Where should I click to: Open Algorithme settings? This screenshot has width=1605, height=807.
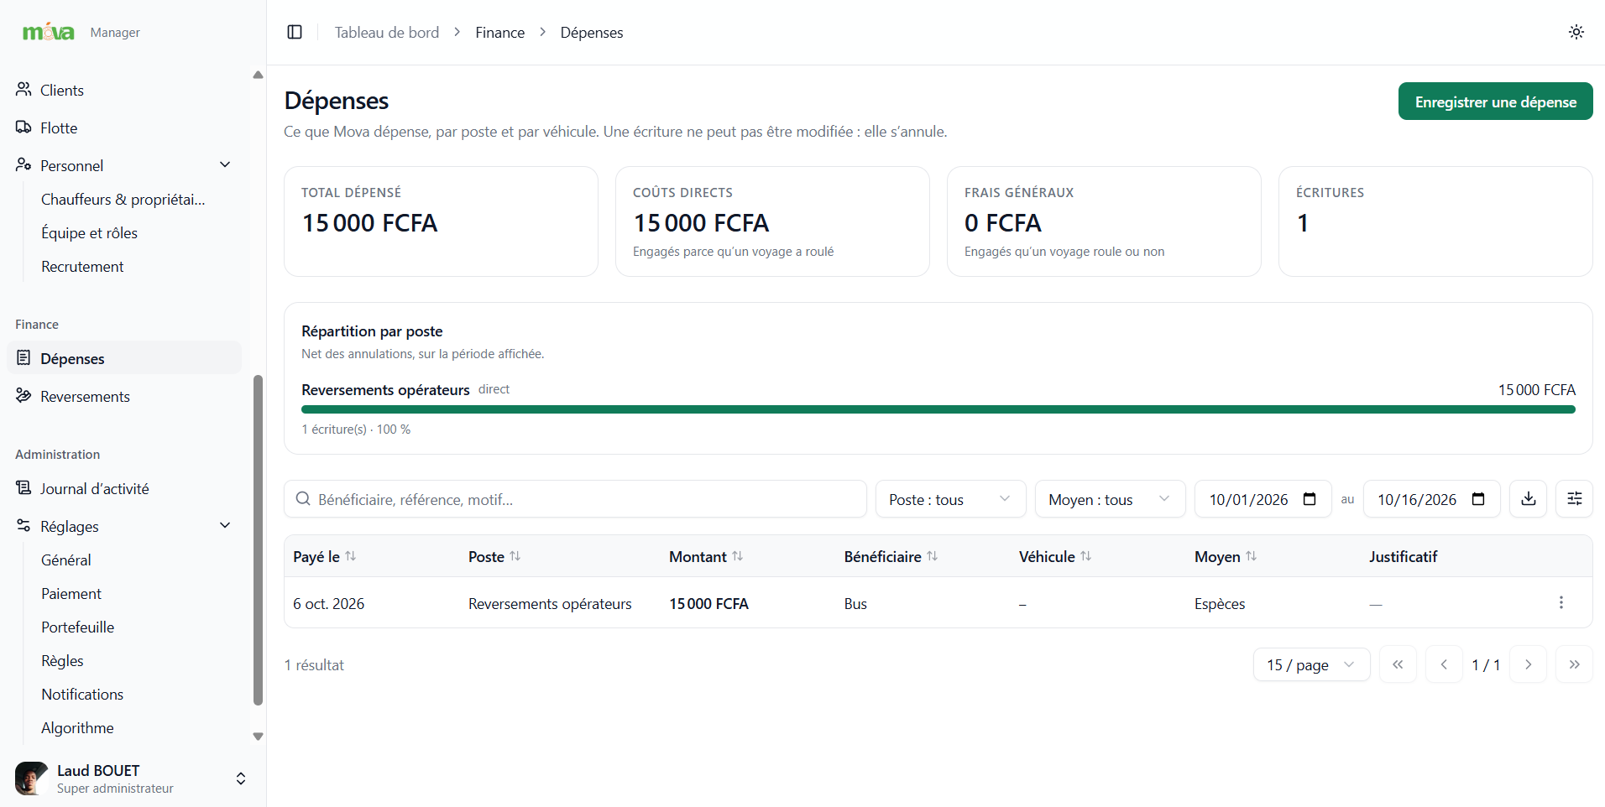(x=78, y=727)
